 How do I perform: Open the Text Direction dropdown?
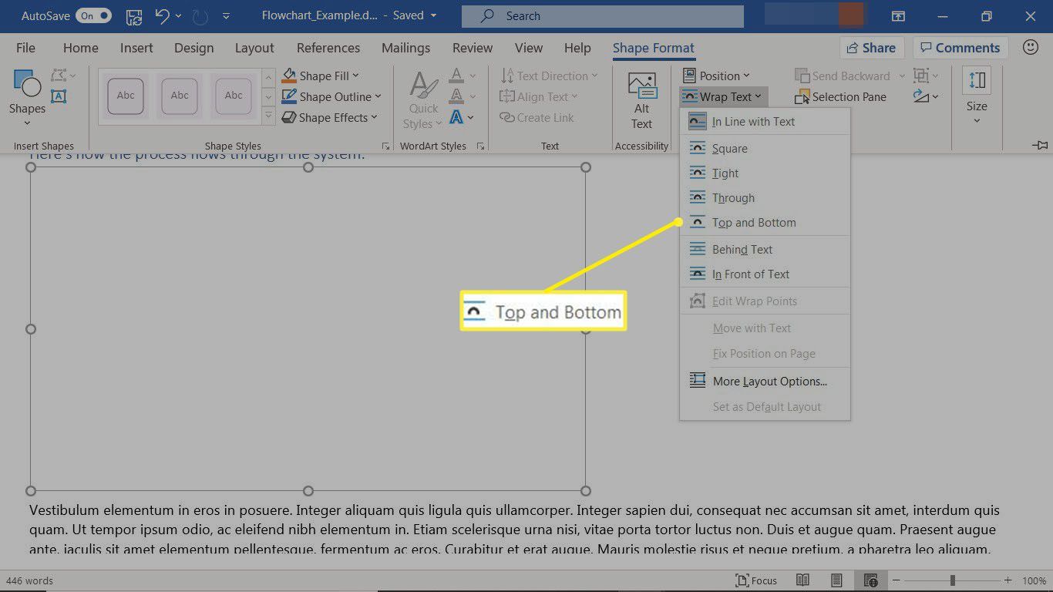(549, 76)
